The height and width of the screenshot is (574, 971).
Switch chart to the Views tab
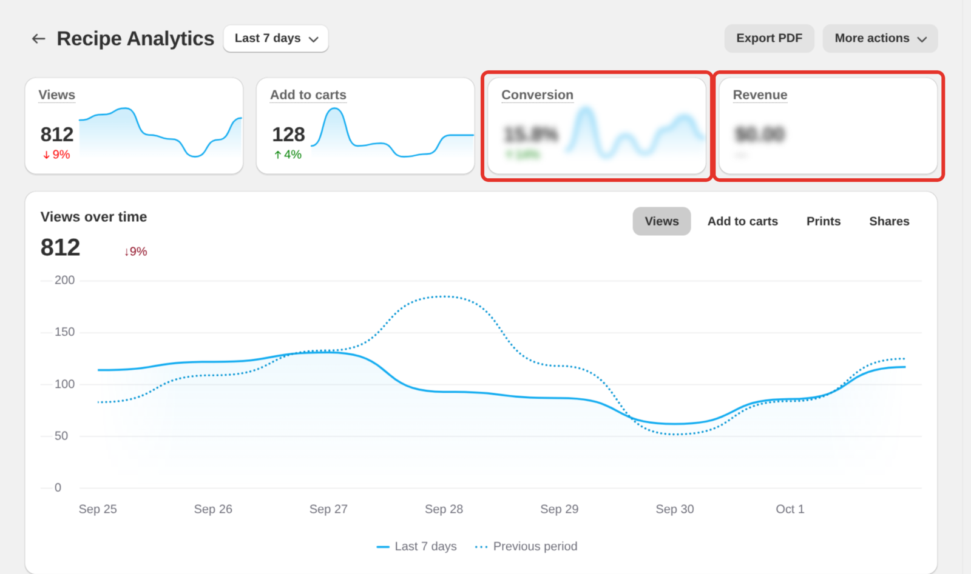point(661,221)
